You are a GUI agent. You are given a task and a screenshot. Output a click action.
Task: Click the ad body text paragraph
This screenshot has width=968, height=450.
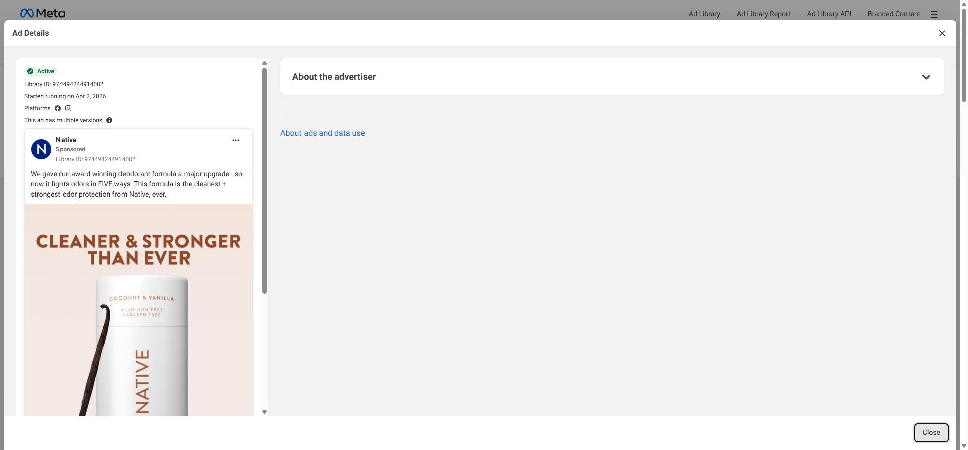click(137, 184)
